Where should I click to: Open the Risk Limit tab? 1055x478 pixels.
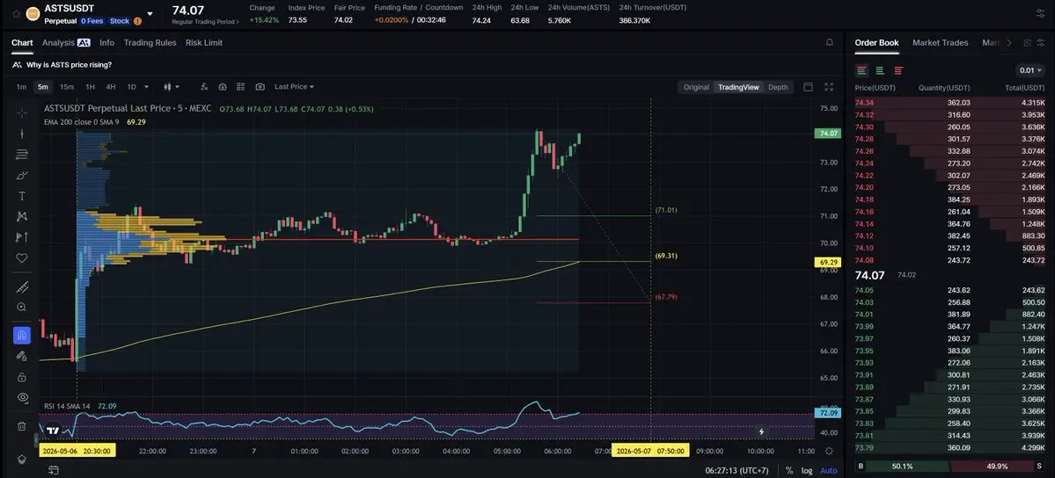point(204,42)
